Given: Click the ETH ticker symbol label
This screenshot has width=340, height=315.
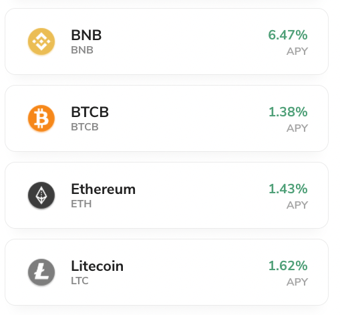Looking at the screenshot, I should point(81,204).
